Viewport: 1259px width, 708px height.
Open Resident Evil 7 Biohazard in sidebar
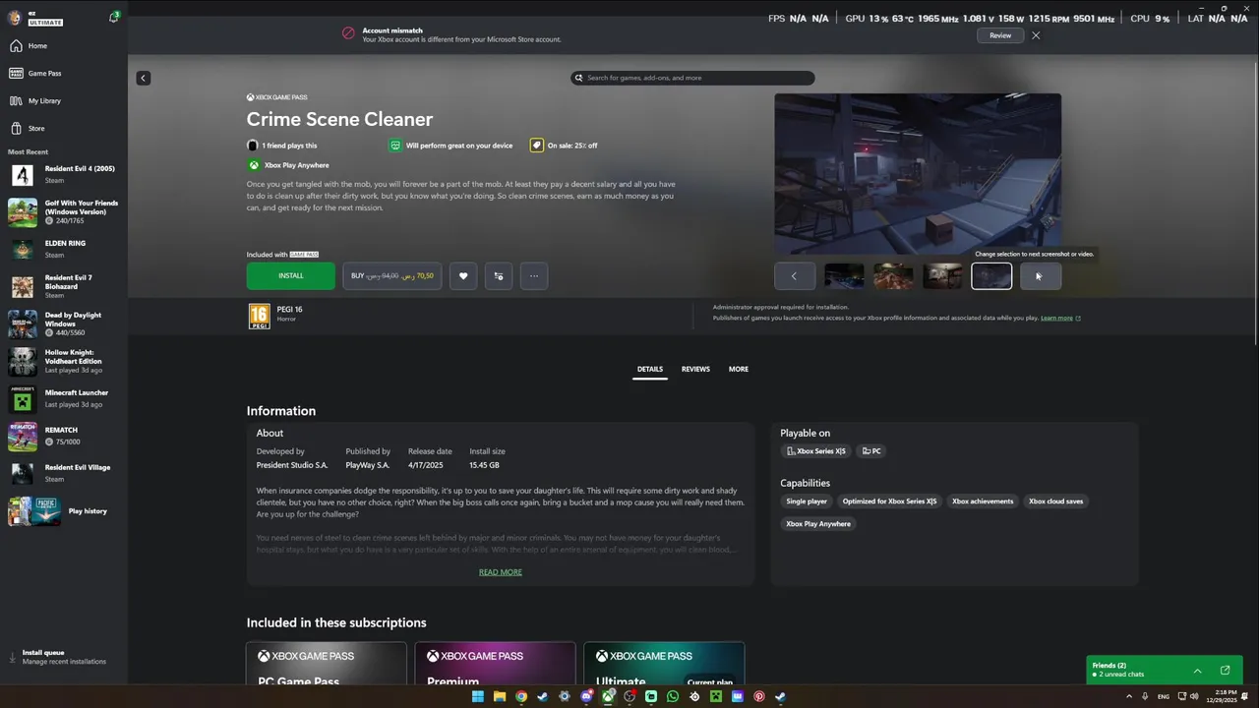coord(64,286)
